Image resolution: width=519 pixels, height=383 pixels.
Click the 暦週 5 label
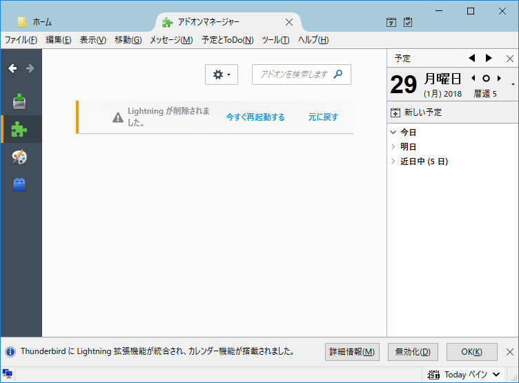tap(485, 94)
